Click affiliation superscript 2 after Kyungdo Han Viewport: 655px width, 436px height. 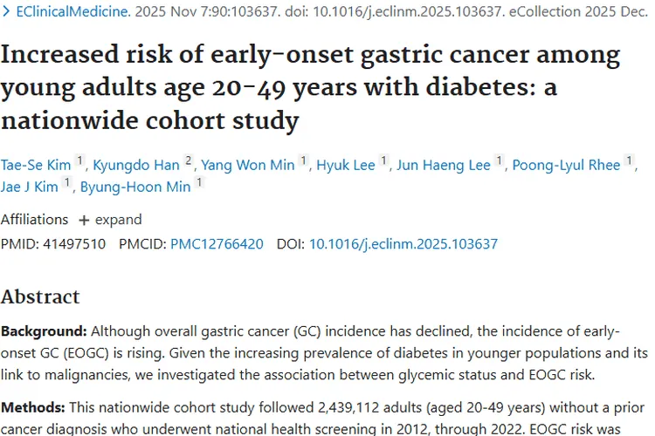(189, 161)
